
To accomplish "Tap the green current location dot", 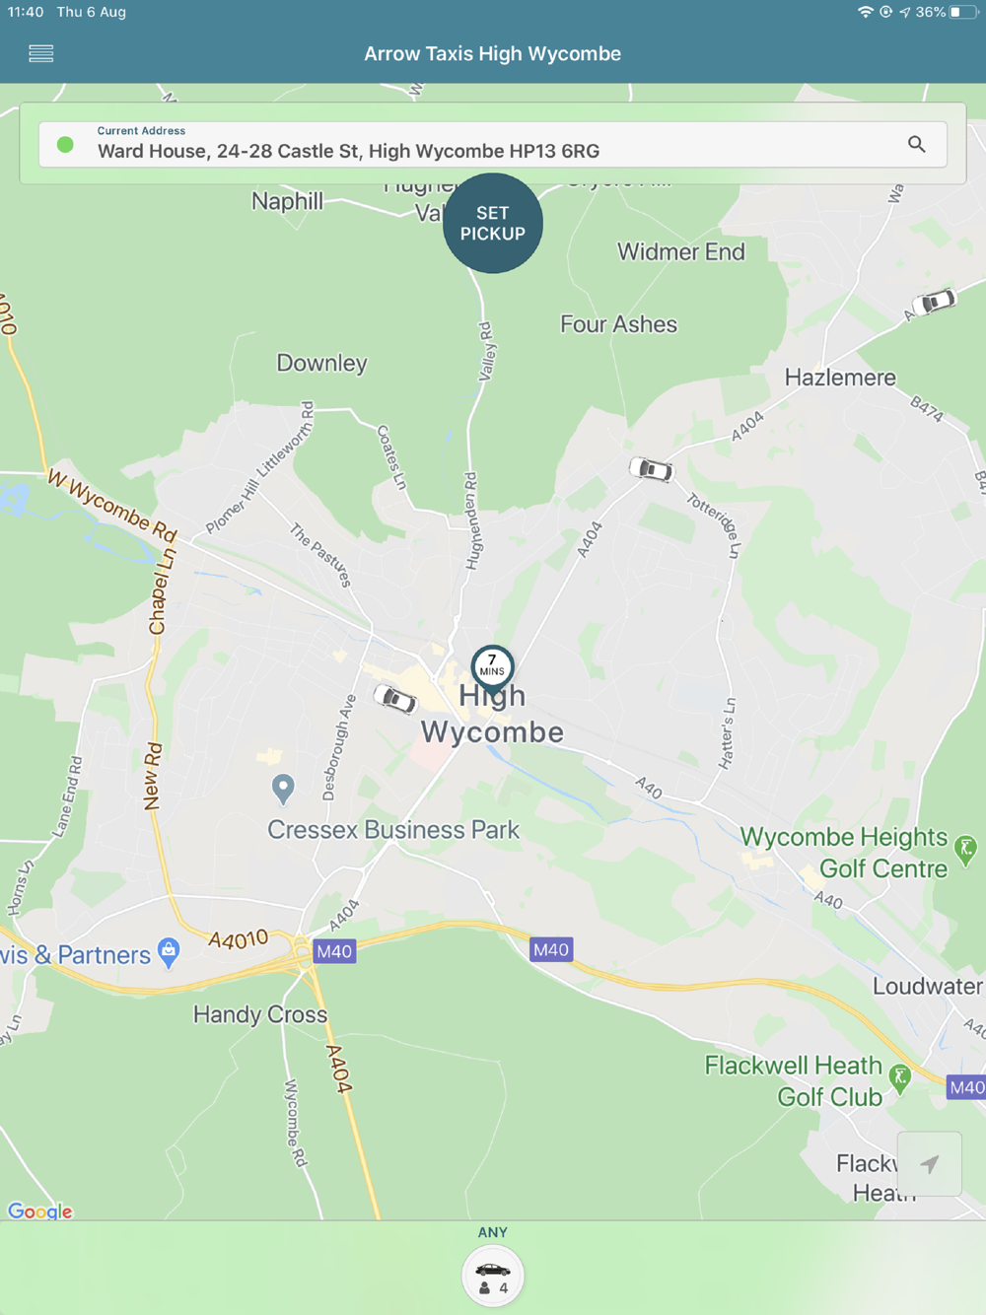I will tap(65, 145).
